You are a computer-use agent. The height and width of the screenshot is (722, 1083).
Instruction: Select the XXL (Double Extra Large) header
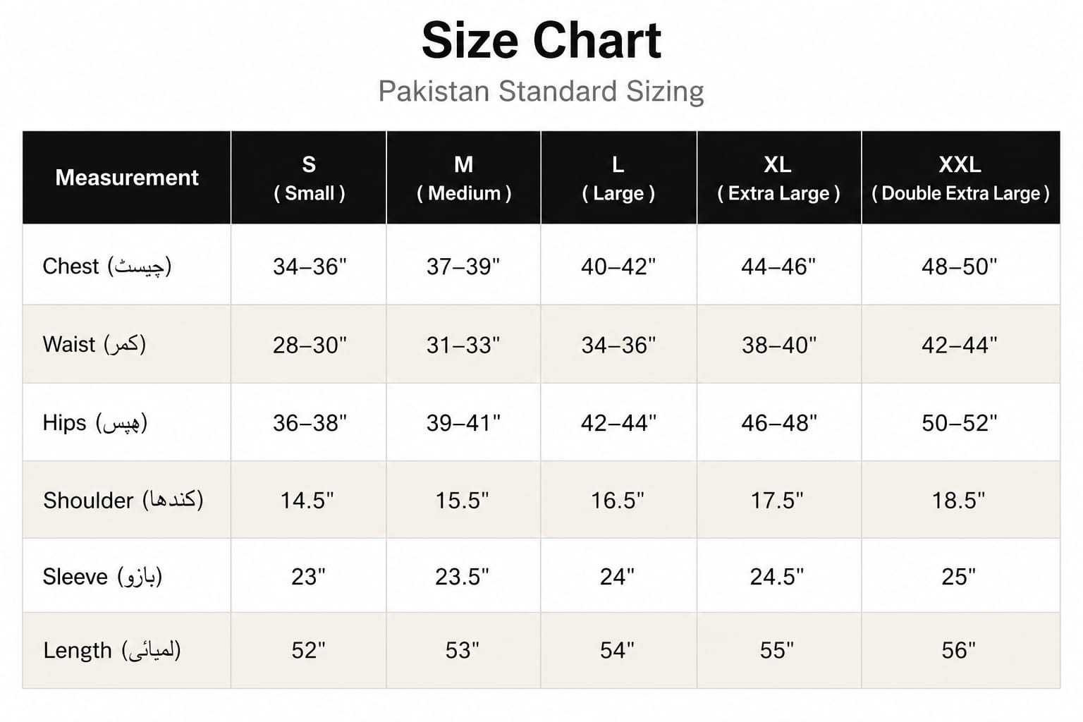960,178
